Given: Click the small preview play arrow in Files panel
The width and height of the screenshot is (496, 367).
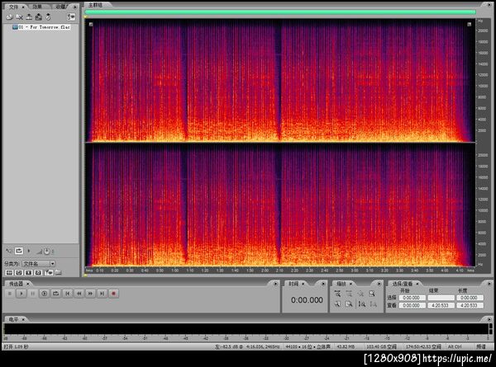Looking at the screenshot, I should 29,251.
